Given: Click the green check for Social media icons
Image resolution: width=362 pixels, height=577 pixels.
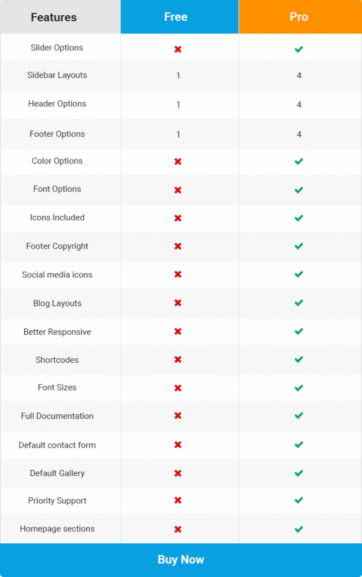Looking at the screenshot, I should click(x=299, y=274).
